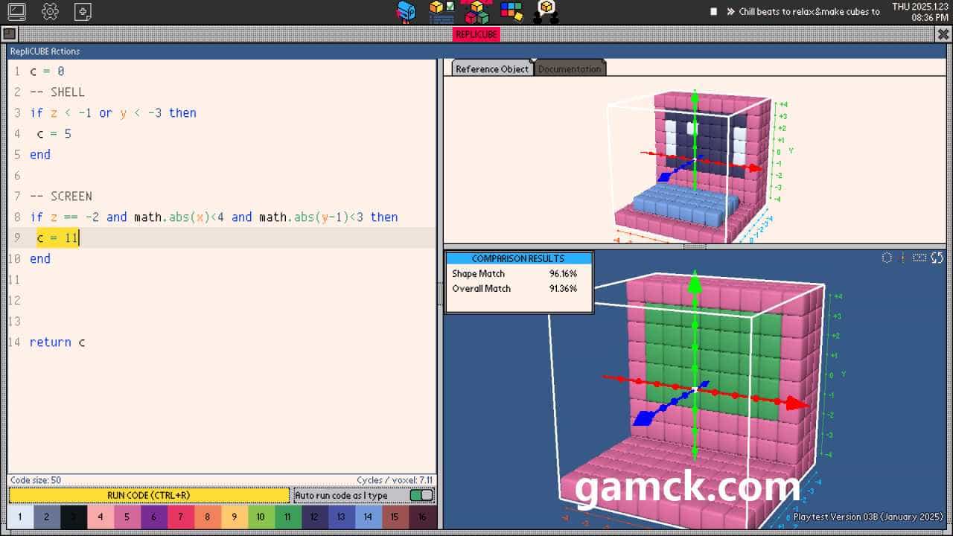The width and height of the screenshot is (953, 536).
Task: Select color swatch 2 (gray-blue)
Action: (x=47, y=517)
